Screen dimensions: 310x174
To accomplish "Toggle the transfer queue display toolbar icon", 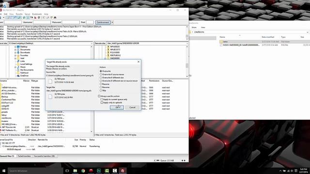I will (x=19, y=17).
